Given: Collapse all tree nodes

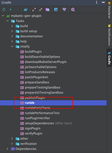Looking at the screenshot, I should click(x=41, y=9).
